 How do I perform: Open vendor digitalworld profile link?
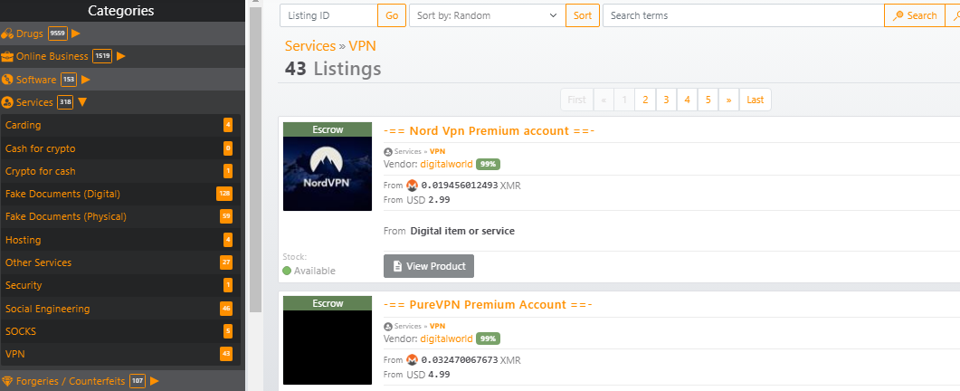pos(447,164)
